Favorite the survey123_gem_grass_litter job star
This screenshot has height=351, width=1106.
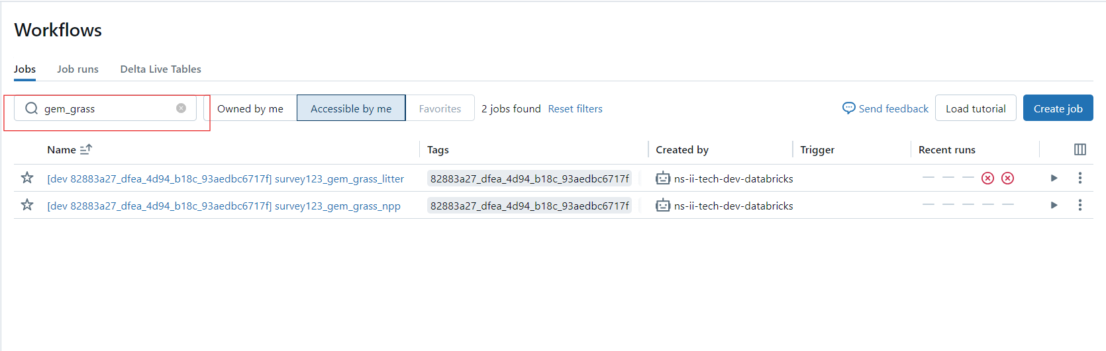(x=27, y=178)
